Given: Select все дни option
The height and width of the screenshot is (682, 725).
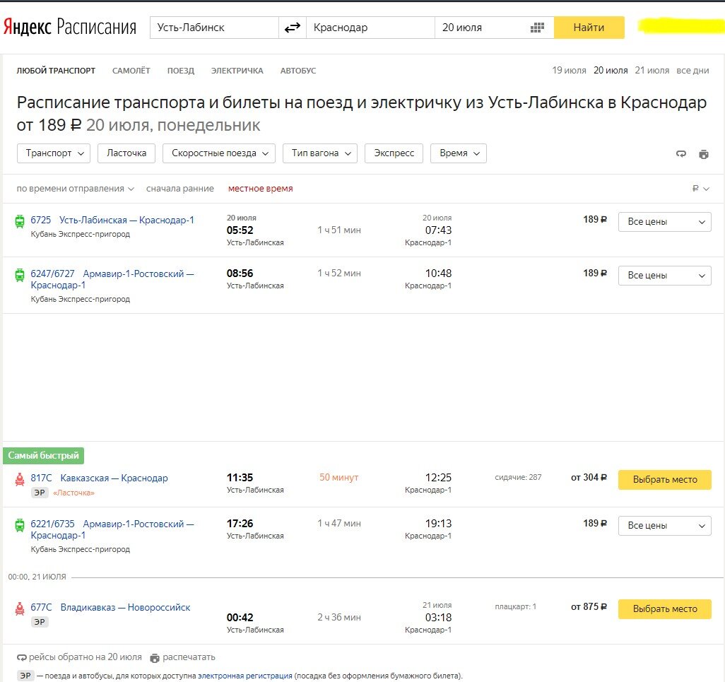Looking at the screenshot, I should point(692,70).
